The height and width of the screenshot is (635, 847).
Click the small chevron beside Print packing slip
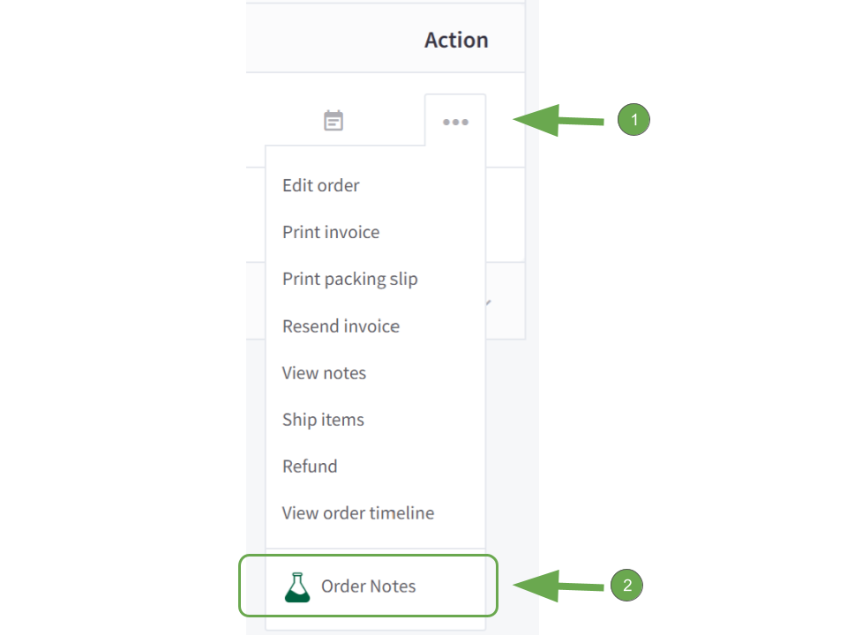(x=488, y=303)
